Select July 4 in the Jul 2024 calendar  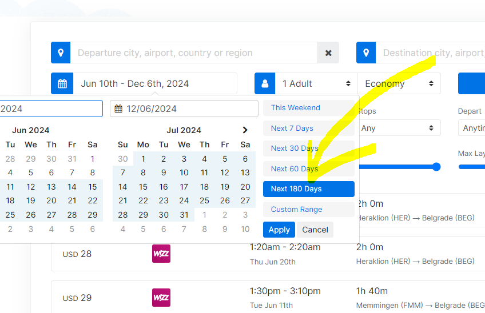pos(204,159)
